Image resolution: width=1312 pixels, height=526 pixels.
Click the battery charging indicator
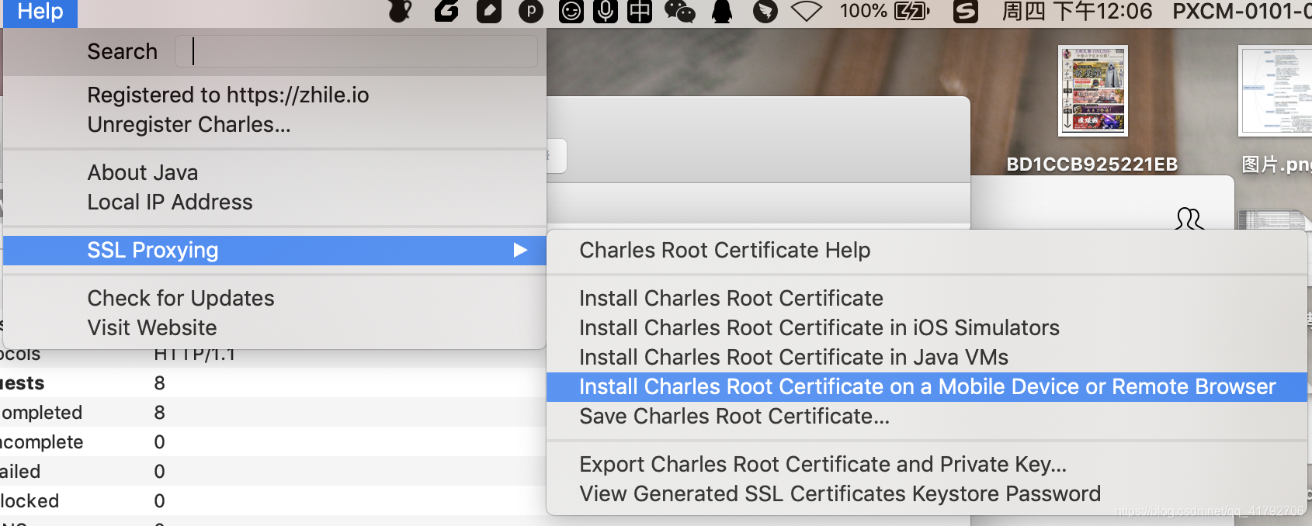click(x=911, y=11)
